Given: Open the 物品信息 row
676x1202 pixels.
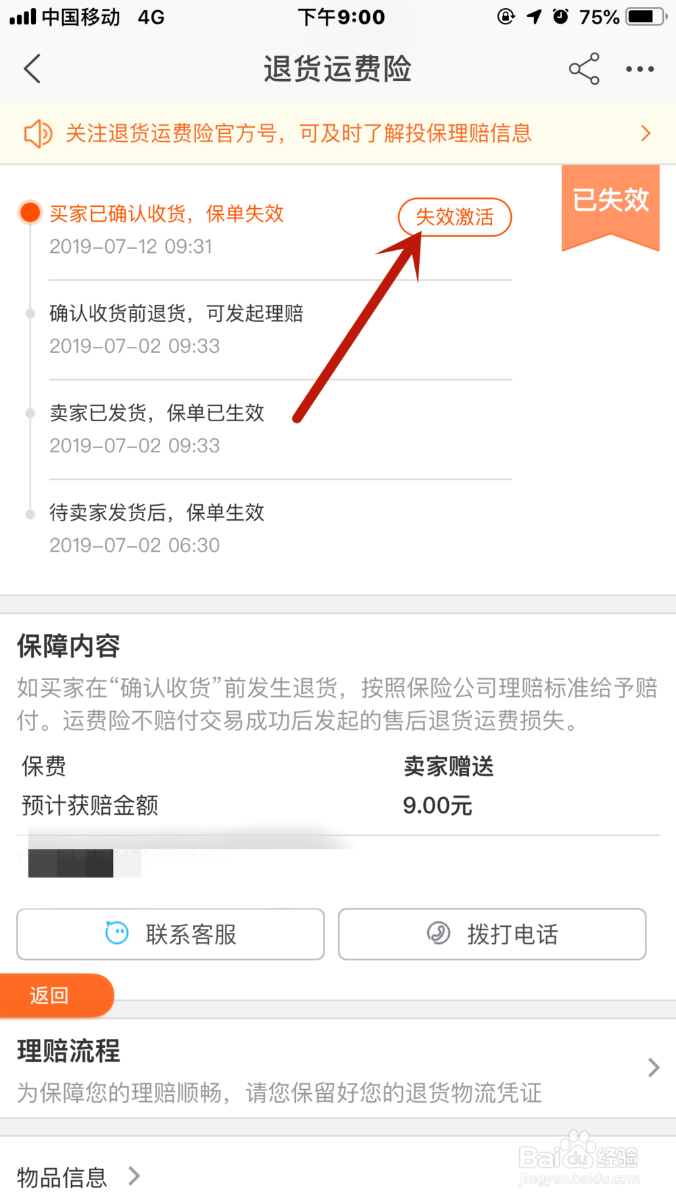Looking at the screenshot, I should coord(62,1177).
